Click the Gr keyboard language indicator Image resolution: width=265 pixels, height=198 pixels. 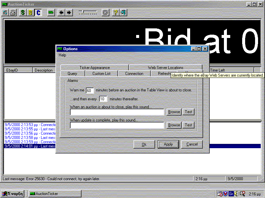coord(231,194)
